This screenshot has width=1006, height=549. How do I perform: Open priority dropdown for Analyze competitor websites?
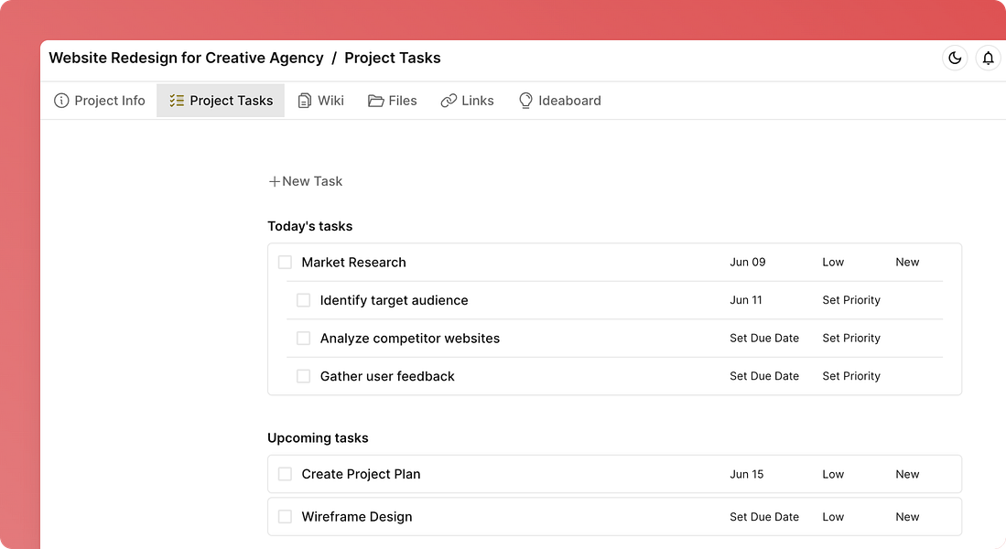[x=851, y=339]
